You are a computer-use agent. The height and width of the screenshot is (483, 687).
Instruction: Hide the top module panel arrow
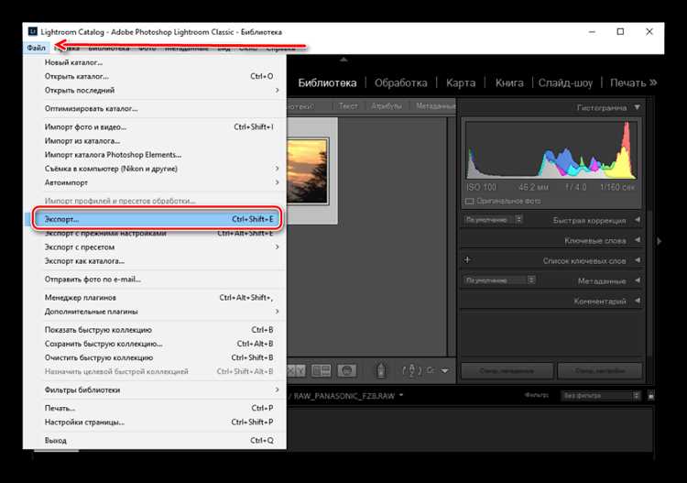(343, 60)
